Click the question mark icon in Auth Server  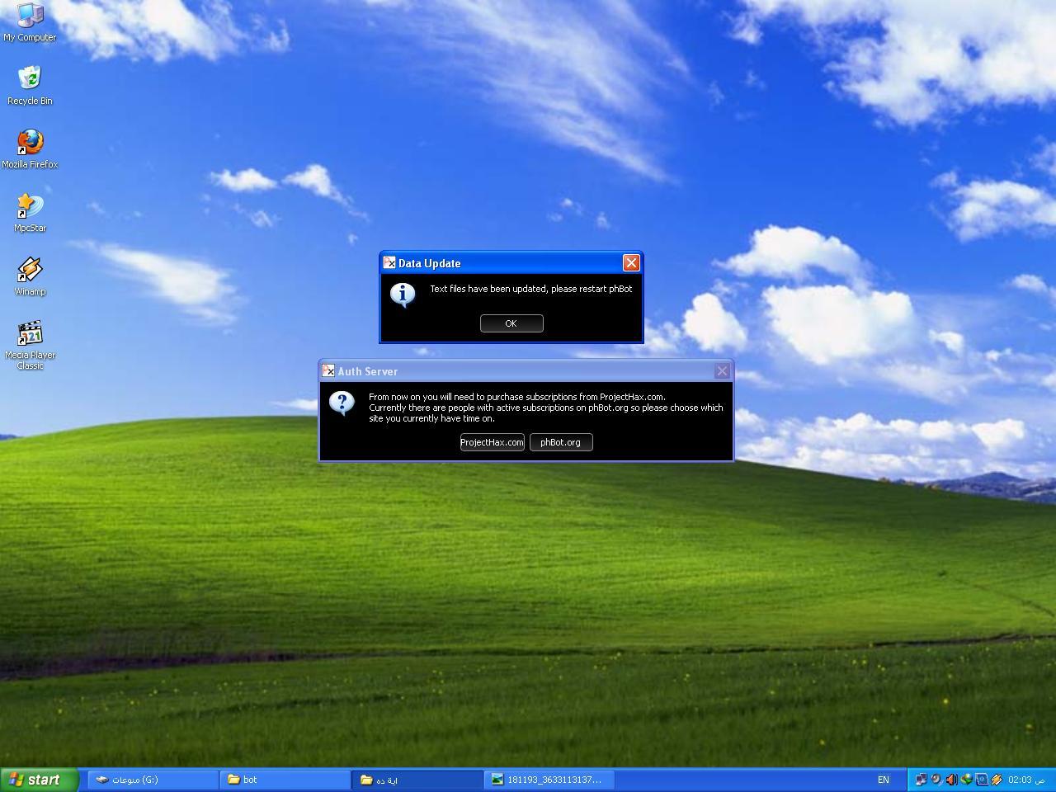342,403
